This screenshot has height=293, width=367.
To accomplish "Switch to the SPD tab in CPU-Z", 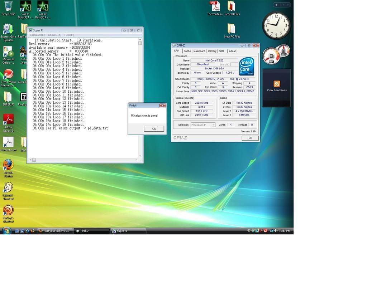I will pos(221,51).
